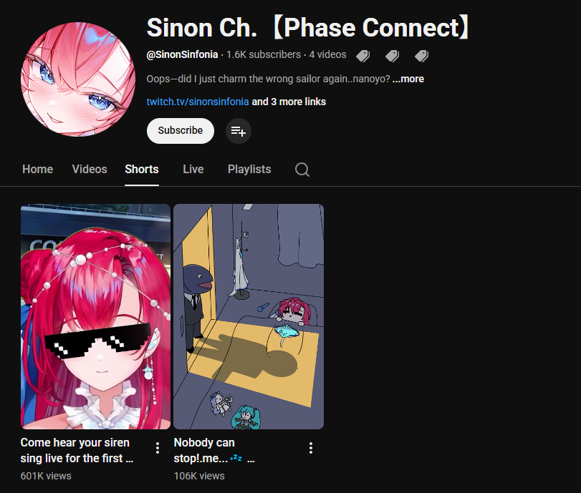Click the channel's round profile avatar
Viewport: 581px width, 493px height.
pyautogui.click(x=78, y=79)
